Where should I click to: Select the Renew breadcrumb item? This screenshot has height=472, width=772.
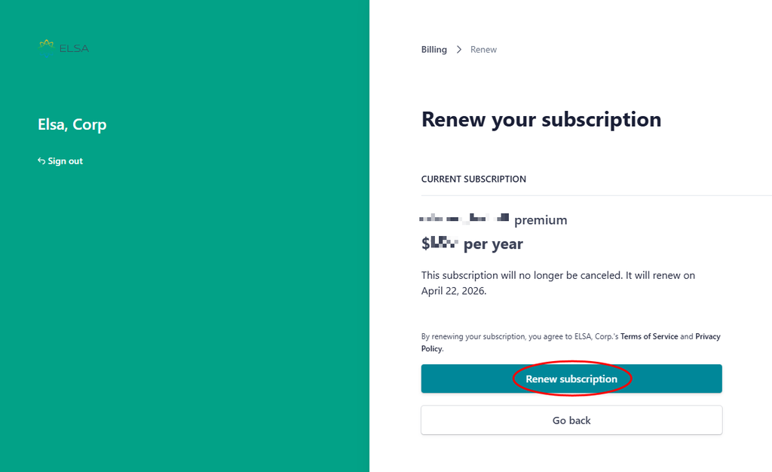[x=483, y=50]
